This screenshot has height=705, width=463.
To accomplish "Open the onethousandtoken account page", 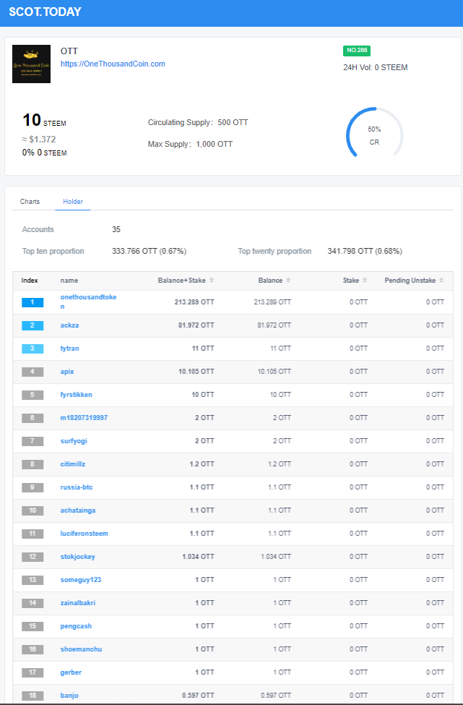I will pos(88,302).
